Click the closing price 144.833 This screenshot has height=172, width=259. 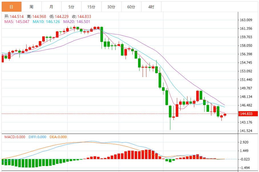click(x=84, y=16)
